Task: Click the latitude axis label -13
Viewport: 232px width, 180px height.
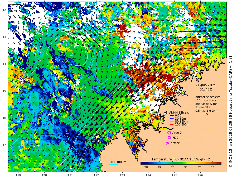Action: pos(4,37)
